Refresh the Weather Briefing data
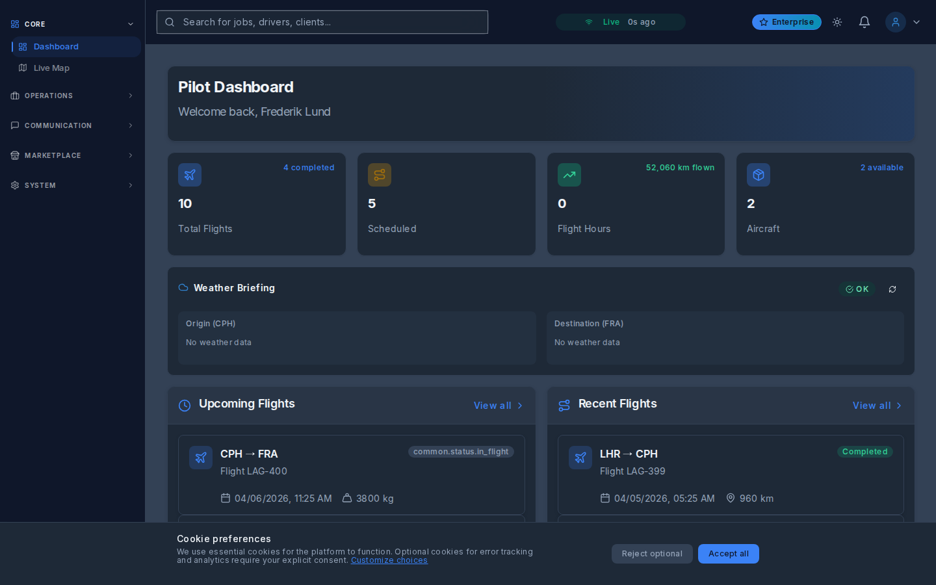 [x=892, y=289]
